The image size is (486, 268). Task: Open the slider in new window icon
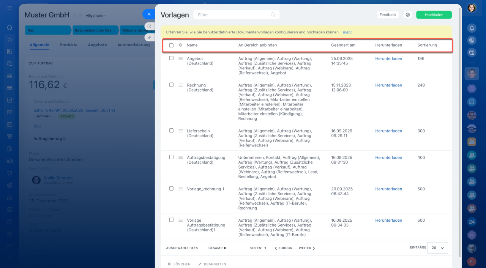pyautogui.click(x=150, y=27)
